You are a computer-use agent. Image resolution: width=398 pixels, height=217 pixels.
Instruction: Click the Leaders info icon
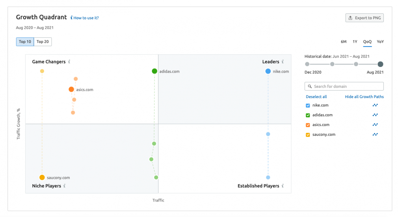point(283,62)
